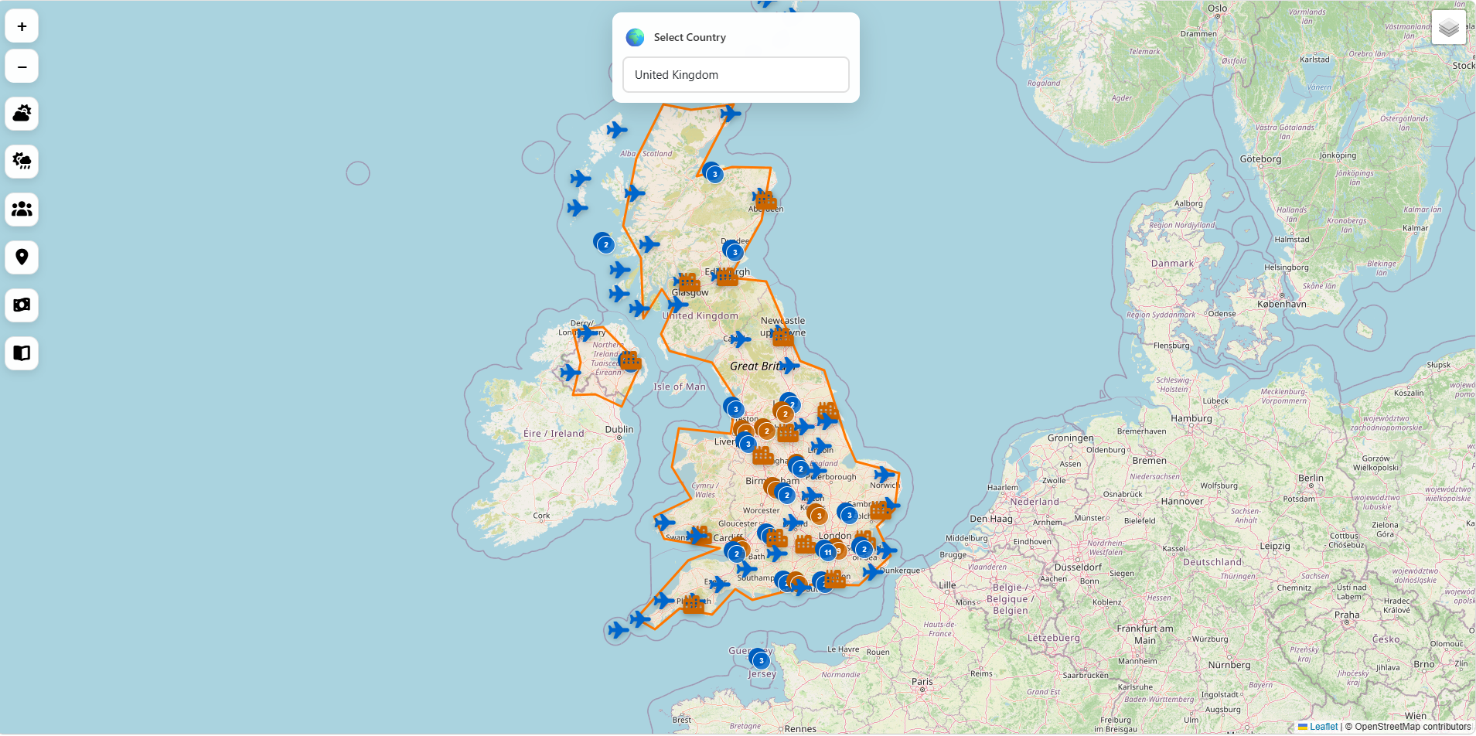Screen dimensions: 1476x736
Task: Click the city marker in Northern Ireland
Action: (x=631, y=359)
